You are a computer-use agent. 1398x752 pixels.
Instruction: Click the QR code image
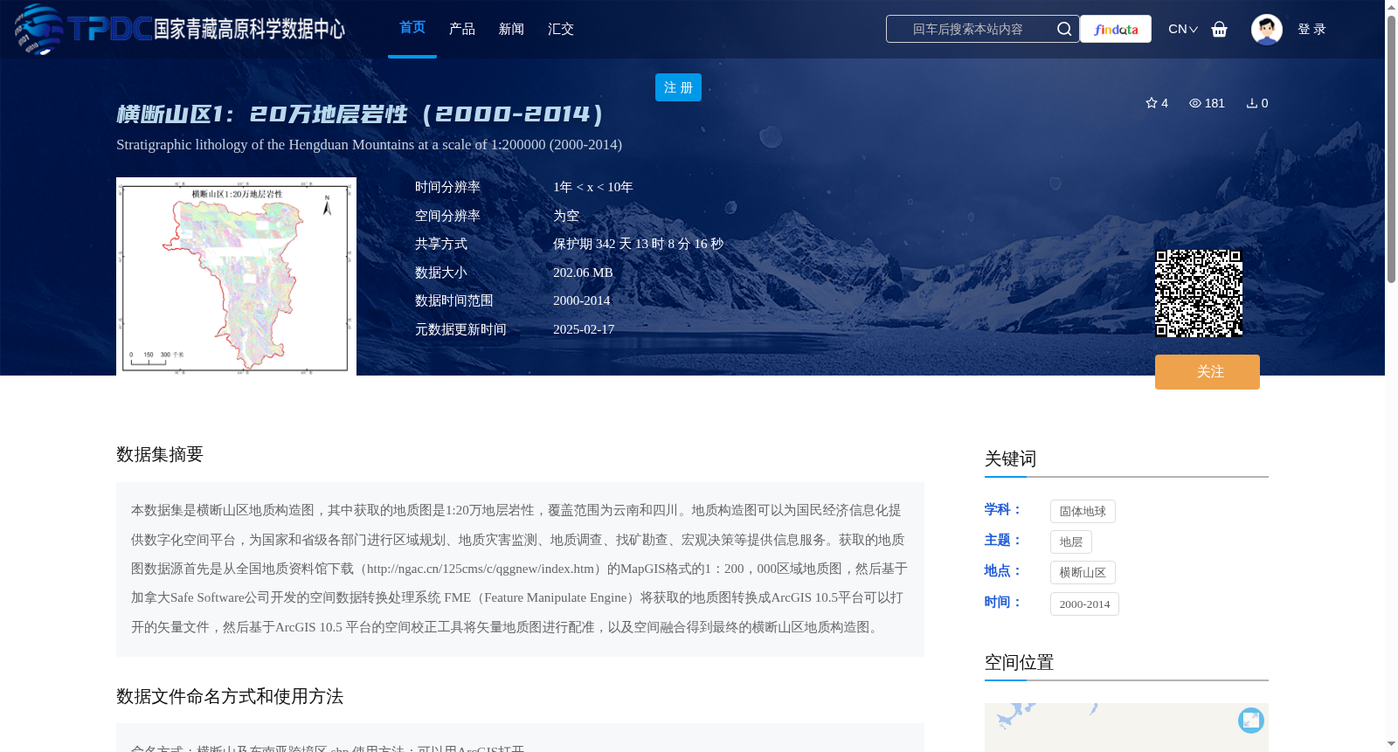tap(1199, 293)
